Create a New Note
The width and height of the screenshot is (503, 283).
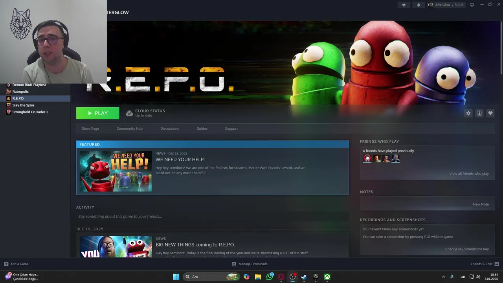pyautogui.click(x=481, y=204)
